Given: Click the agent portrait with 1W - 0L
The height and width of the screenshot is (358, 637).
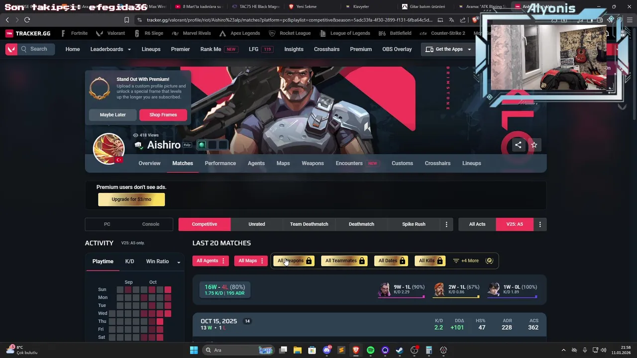Looking at the screenshot, I should [x=493, y=289].
